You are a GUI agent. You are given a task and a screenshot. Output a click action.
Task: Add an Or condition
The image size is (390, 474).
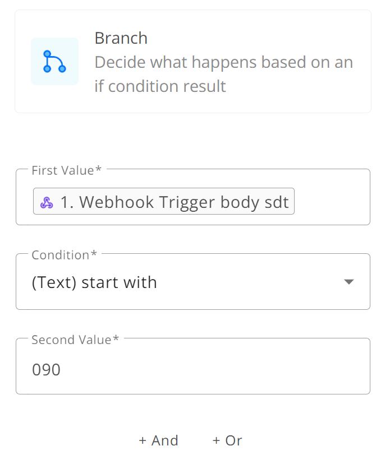[x=227, y=440]
